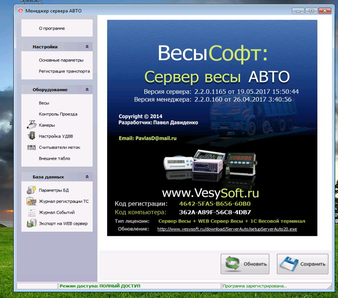Open Внешнее табло item
338x298 pixels.
[x=54, y=158]
